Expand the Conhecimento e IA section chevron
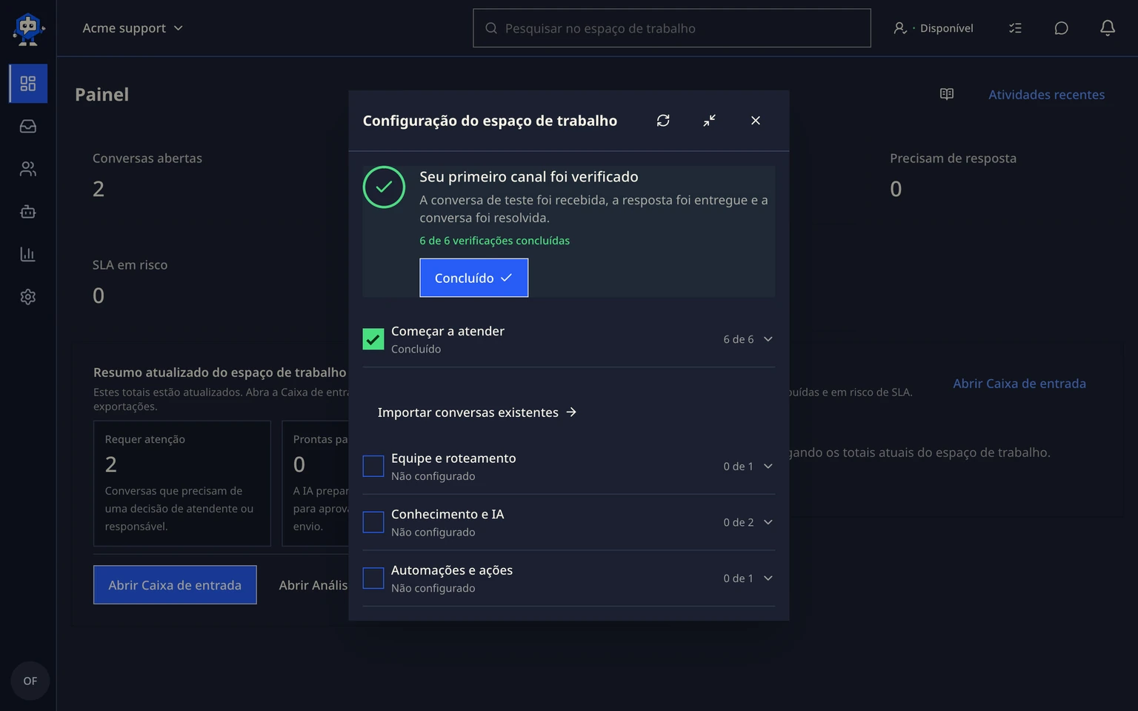Screen dimensions: 1138x711 point(768,522)
